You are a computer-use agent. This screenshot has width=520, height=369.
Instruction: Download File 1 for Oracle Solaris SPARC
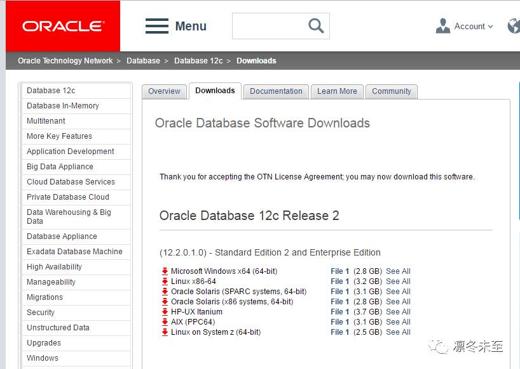click(x=340, y=292)
